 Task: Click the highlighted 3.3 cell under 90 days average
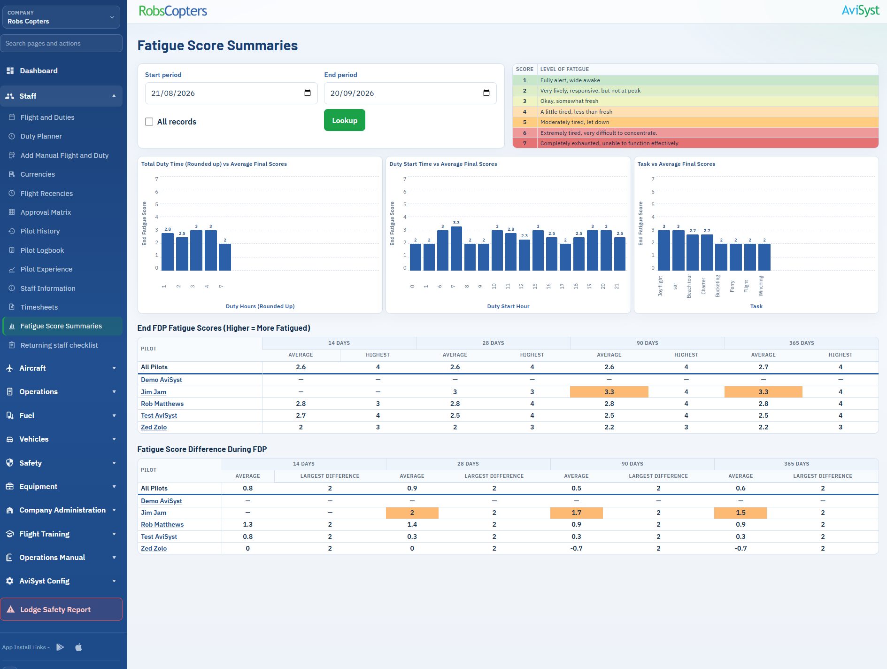[609, 392]
